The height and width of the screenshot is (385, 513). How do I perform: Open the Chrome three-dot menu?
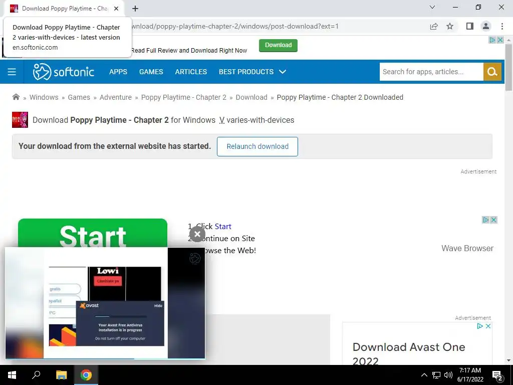coord(502,26)
